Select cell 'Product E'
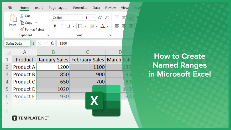The height and width of the screenshot is (130, 231). 24,97
